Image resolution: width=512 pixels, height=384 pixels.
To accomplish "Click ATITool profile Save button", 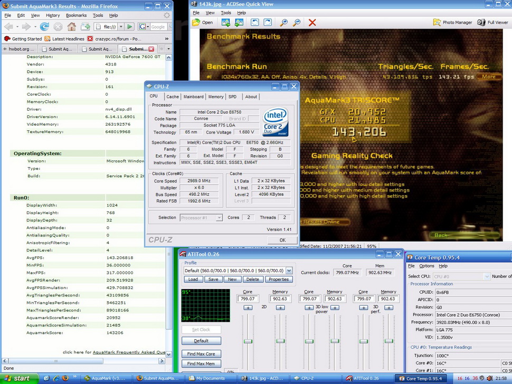I will pos(213,279).
